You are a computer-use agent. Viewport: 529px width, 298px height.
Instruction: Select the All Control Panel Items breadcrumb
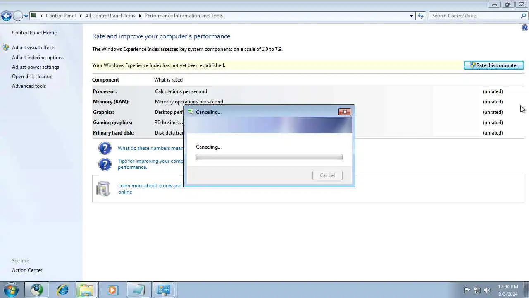click(x=110, y=16)
